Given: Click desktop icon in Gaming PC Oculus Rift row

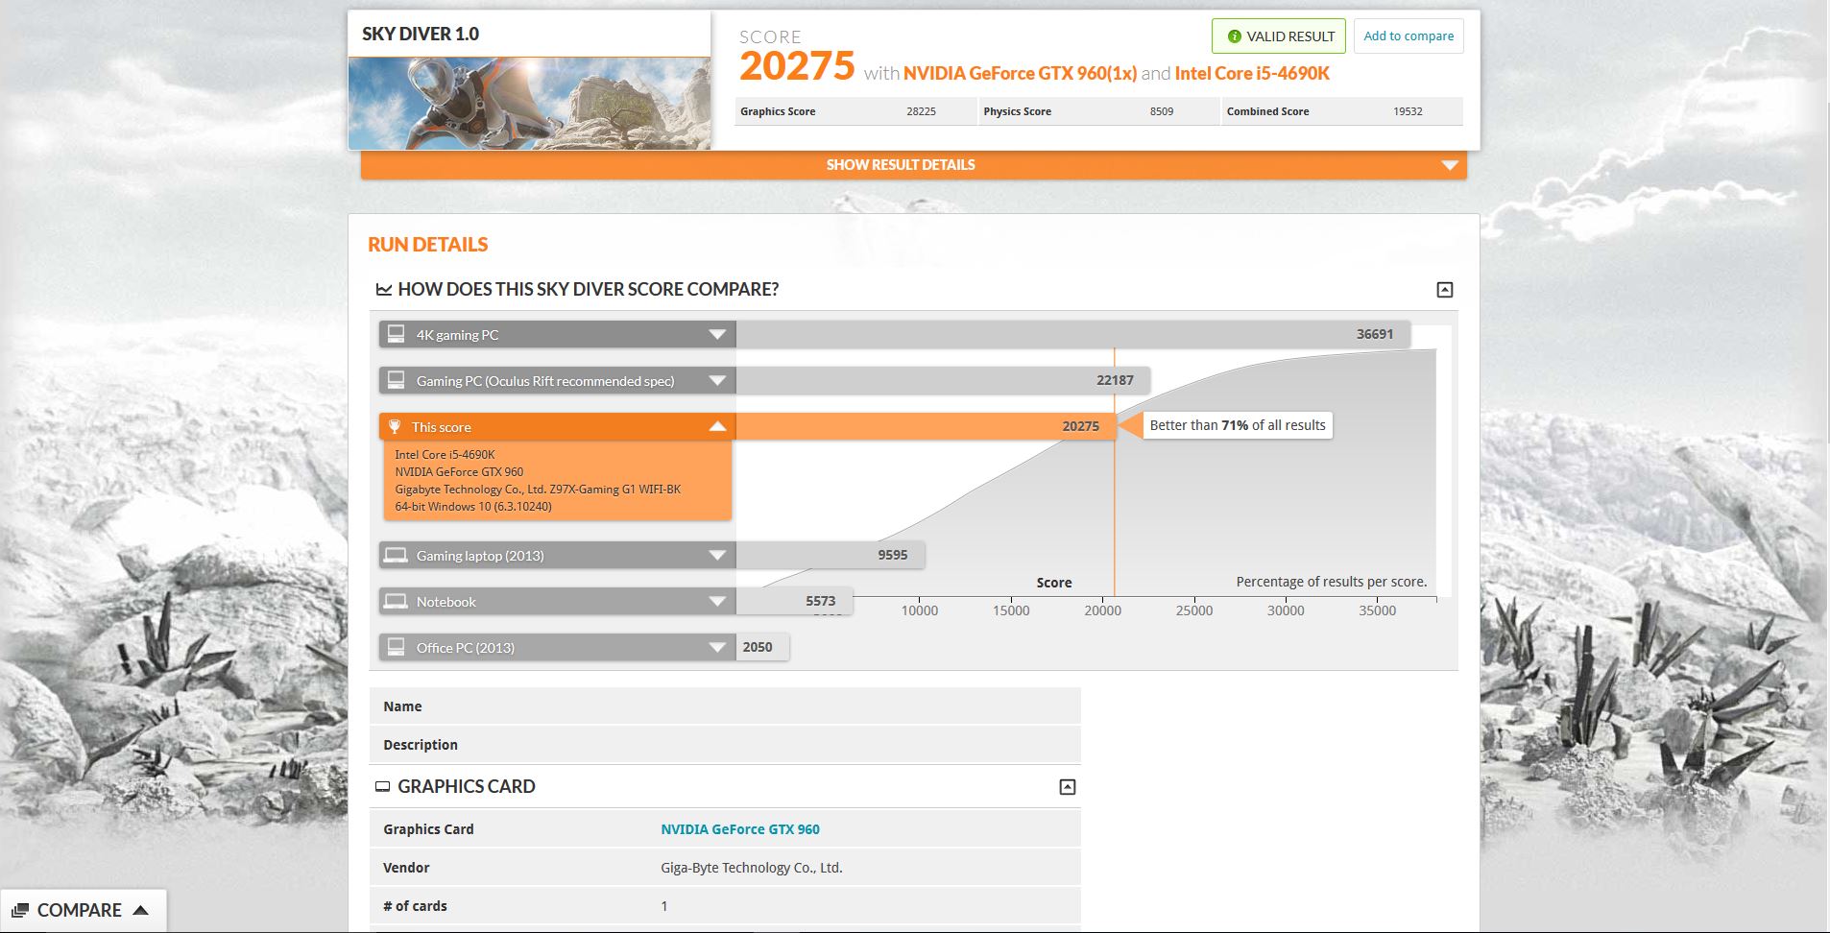Looking at the screenshot, I should click(396, 380).
